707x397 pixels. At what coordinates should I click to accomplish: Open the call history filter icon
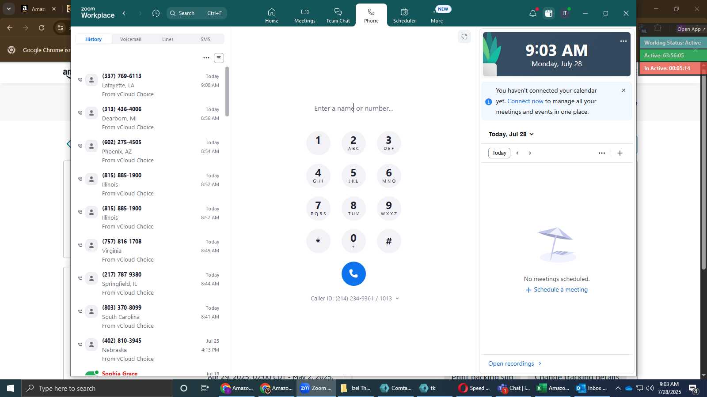219,58
